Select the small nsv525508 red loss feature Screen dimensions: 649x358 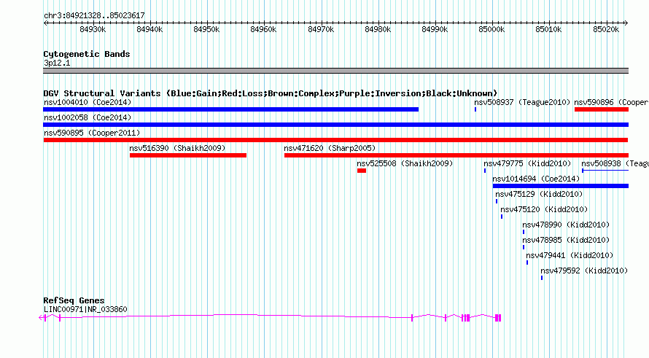point(362,171)
